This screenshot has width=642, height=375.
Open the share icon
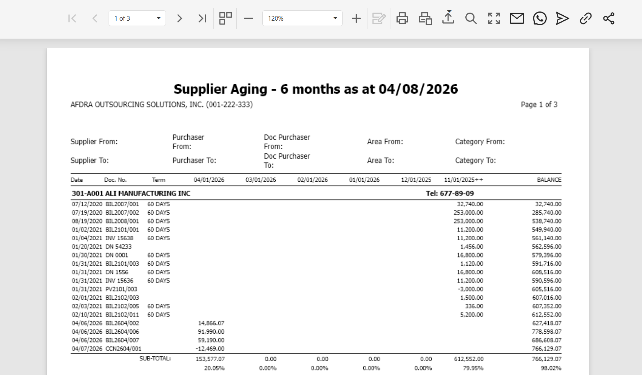609,18
